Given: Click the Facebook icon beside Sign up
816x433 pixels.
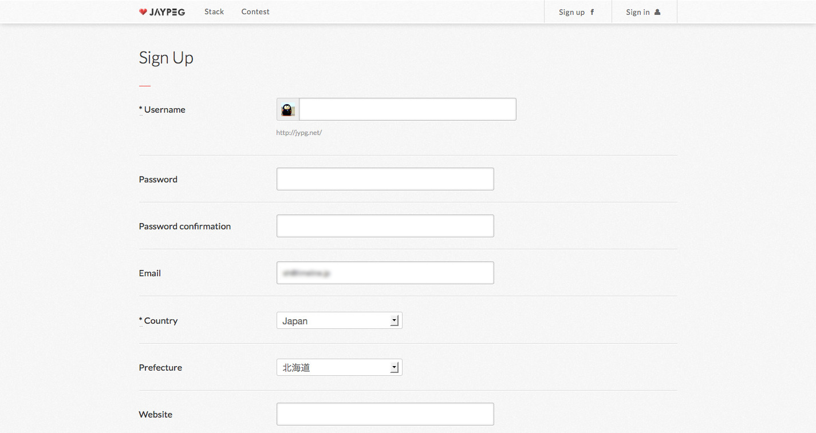Looking at the screenshot, I should point(592,12).
